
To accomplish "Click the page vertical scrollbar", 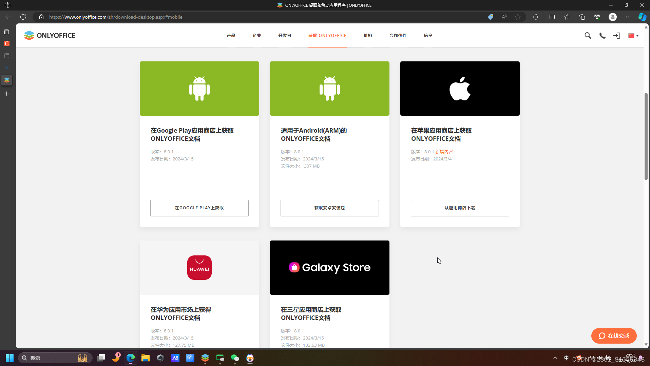I will (646, 136).
